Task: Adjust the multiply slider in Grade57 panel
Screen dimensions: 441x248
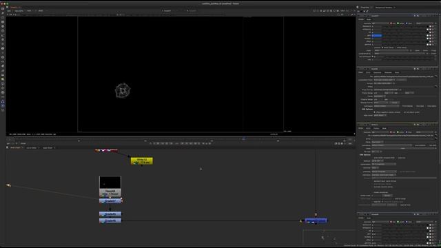Action: (404, 39)
